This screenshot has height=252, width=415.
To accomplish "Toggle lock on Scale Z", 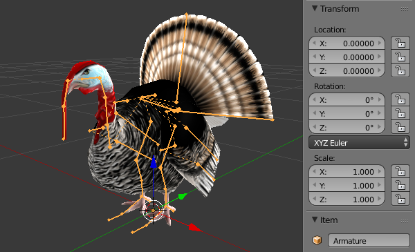I will coord(400,199).
